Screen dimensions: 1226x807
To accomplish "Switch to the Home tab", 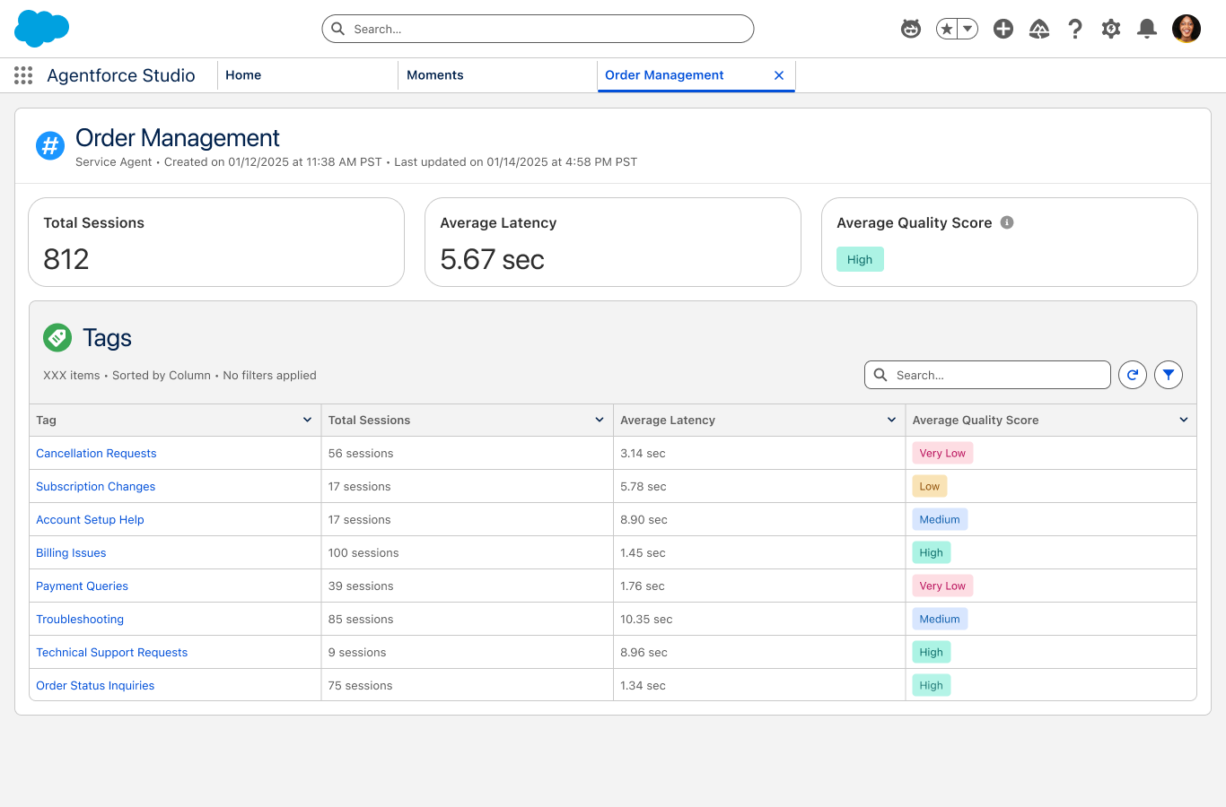I will pos(243,75).
